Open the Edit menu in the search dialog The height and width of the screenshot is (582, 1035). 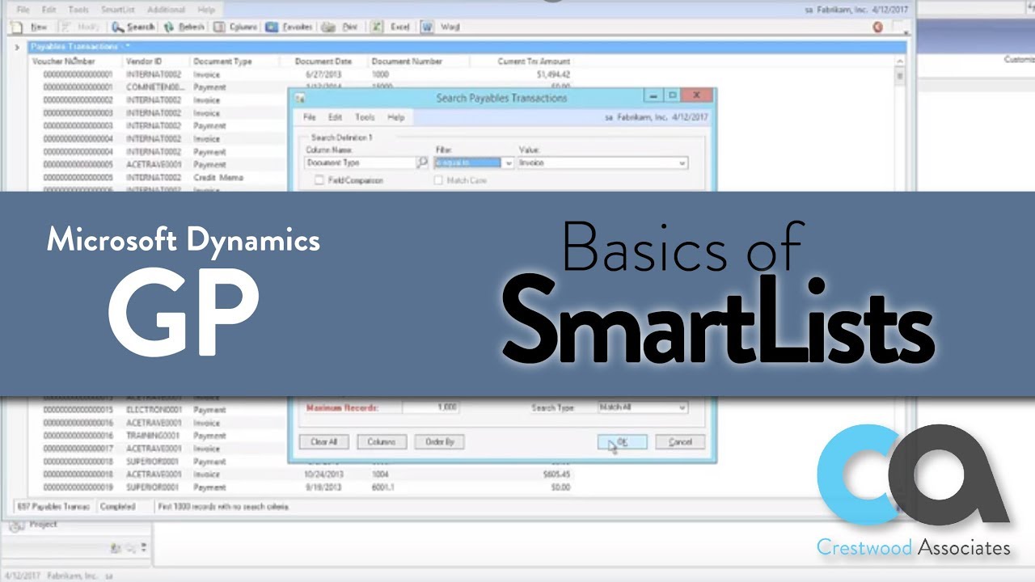click(x=335, y=117)
